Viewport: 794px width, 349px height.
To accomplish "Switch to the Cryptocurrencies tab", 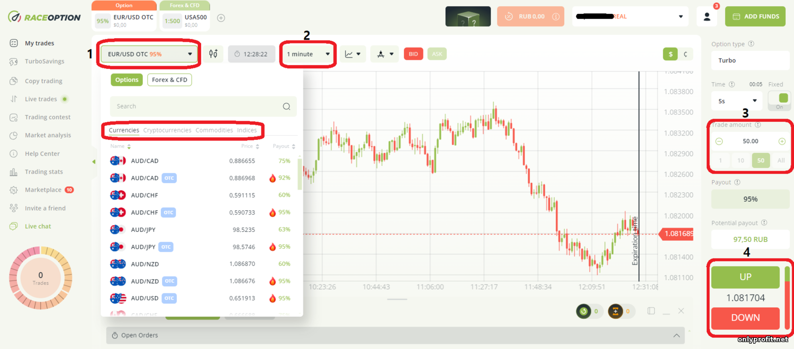I will pyautogui.click(x=167, y=130).
